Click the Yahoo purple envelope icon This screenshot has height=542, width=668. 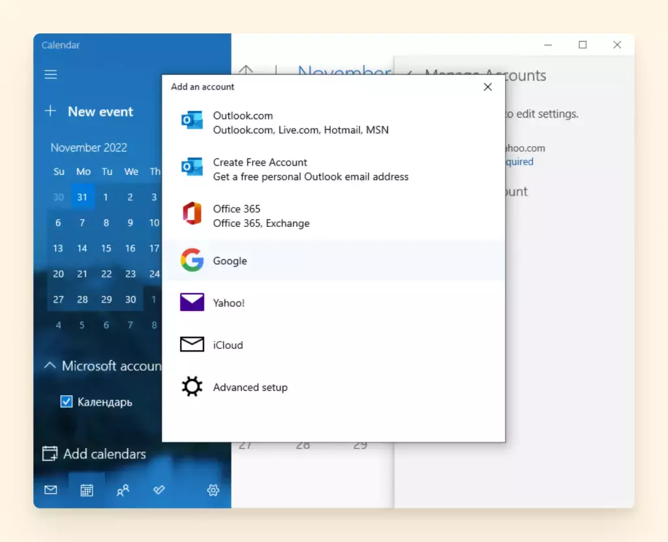[192, 302]
